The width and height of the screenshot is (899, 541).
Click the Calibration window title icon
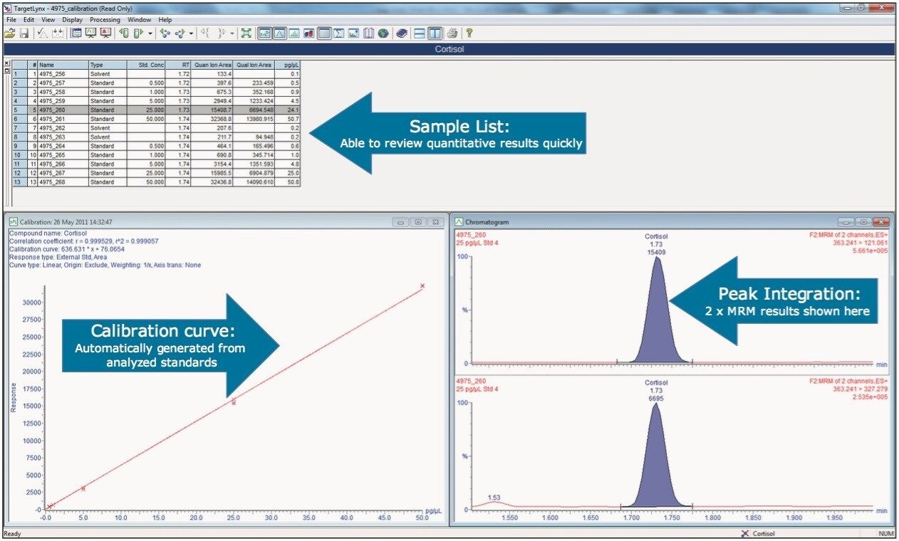pyautogui.click(x=14, y=221)
